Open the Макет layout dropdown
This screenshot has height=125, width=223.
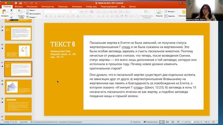click(31, 10)
